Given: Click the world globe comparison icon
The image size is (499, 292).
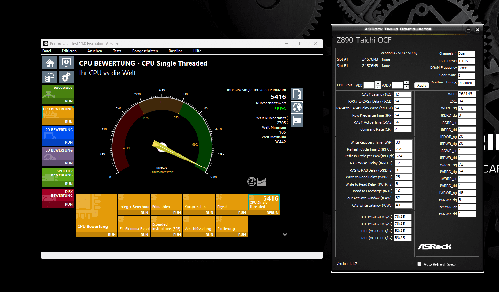Looking at the screenshot, I should pos(297,107).
